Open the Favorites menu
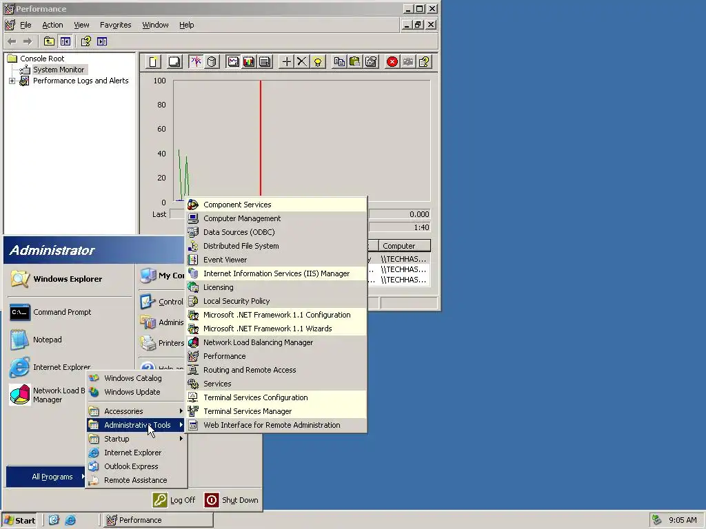The image size is (706, 529). click(116, 25)
